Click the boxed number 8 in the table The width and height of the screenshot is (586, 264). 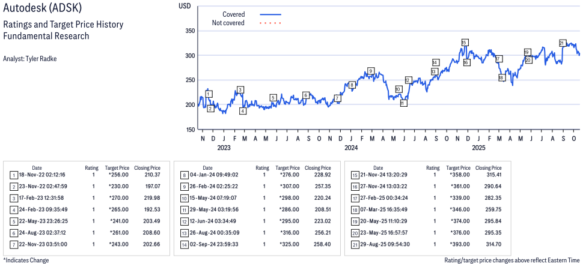point(185,175)
